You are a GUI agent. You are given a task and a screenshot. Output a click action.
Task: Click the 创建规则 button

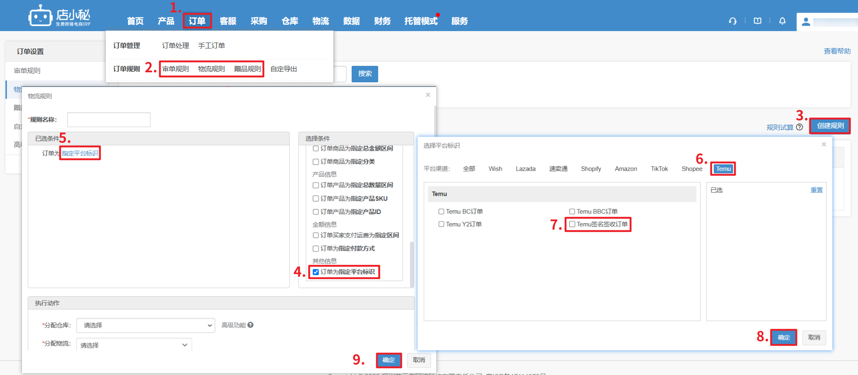pyautogui.click(x=830, y=126)
